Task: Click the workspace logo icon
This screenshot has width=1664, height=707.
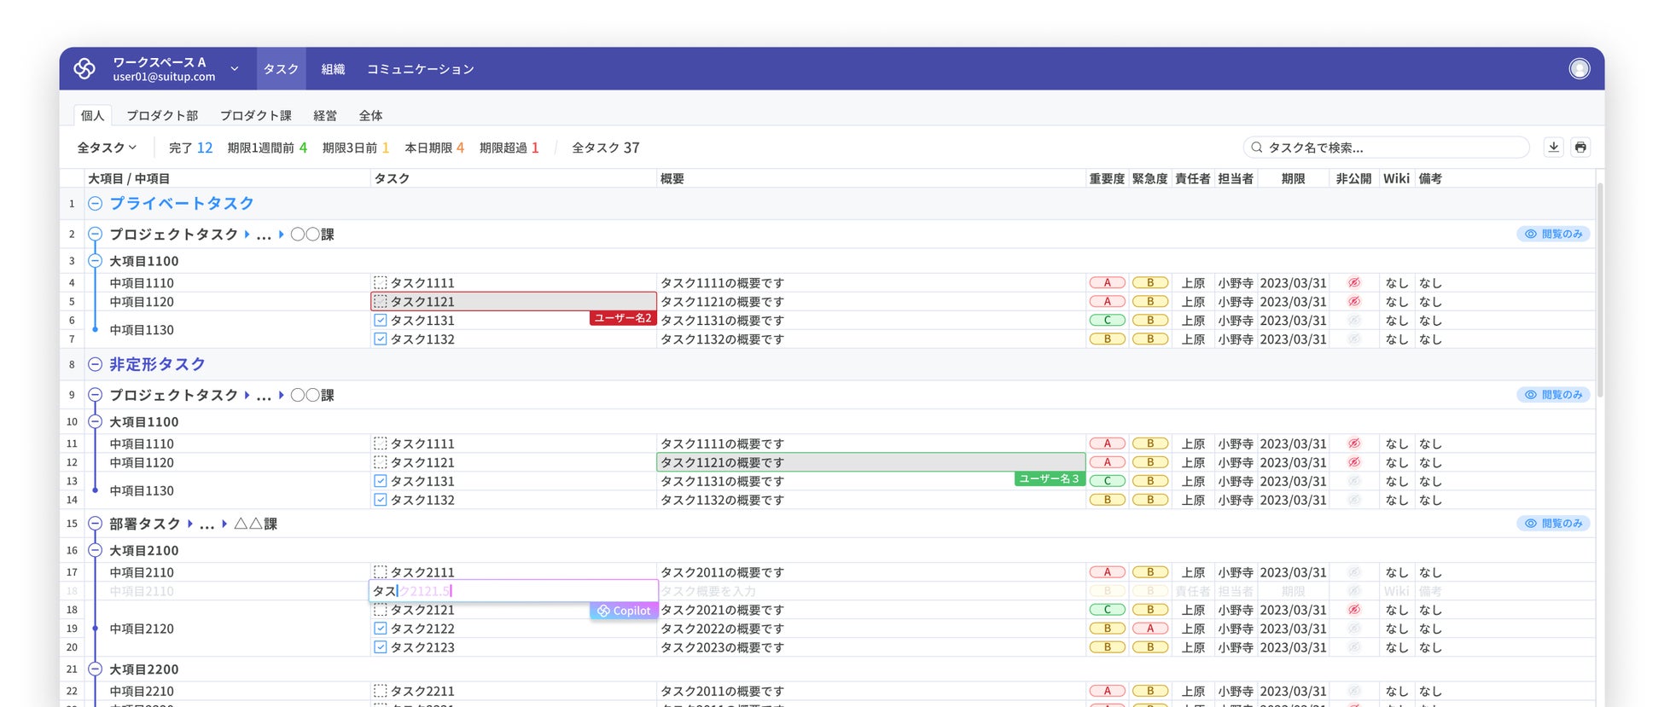Action: (x=84, y=68)
